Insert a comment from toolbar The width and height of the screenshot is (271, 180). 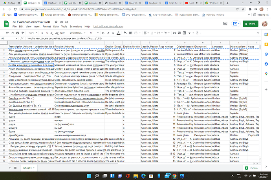pyautogui.click(x=179, y=33)
